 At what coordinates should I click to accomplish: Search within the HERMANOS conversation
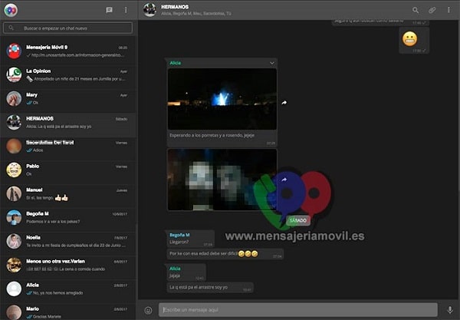[x=416, y=10]
